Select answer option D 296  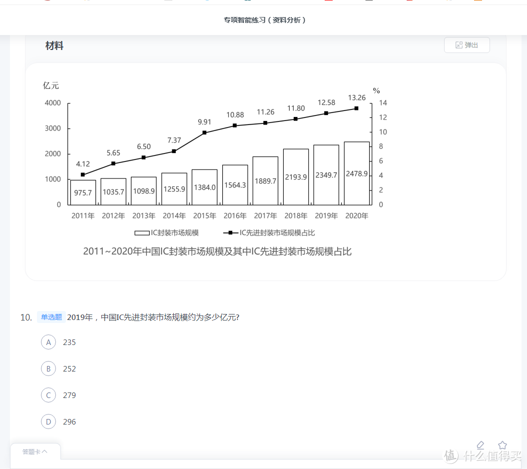48,421
